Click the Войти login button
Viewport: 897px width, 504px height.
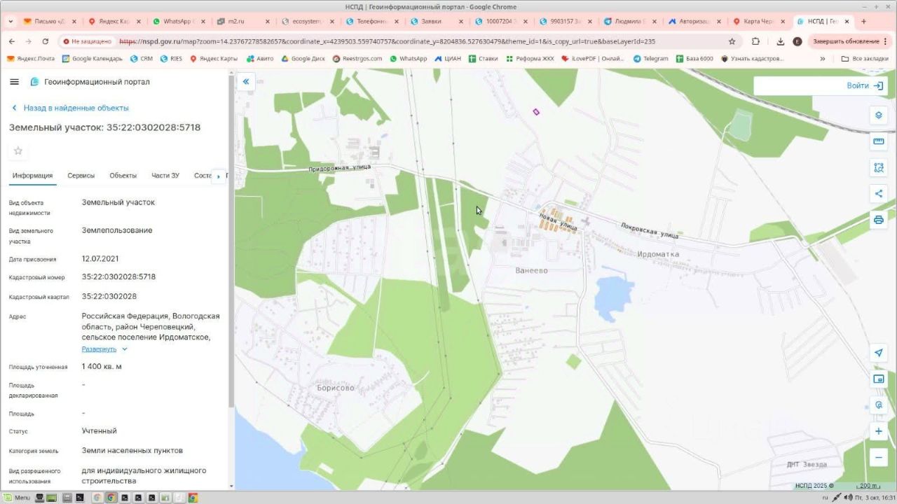click(864, 85)
